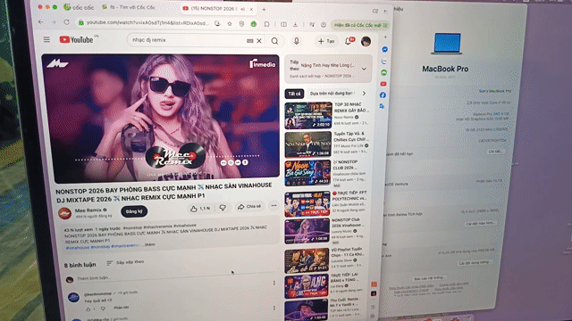Select the NONSTOP 2026 YouTube tab
The image size is (572, 321).
pos(218,9)
